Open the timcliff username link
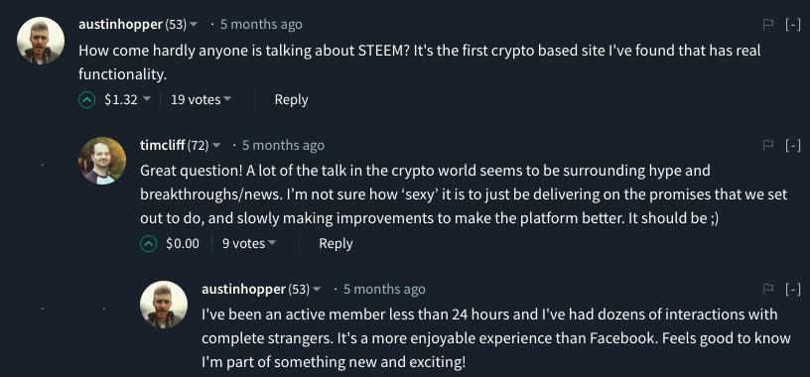810x377 pixels. point(162,146)
